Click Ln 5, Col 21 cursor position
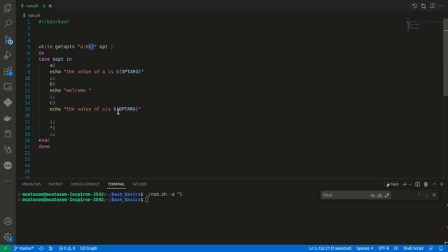This screenshot has width=448, height=252. [330, 248]
